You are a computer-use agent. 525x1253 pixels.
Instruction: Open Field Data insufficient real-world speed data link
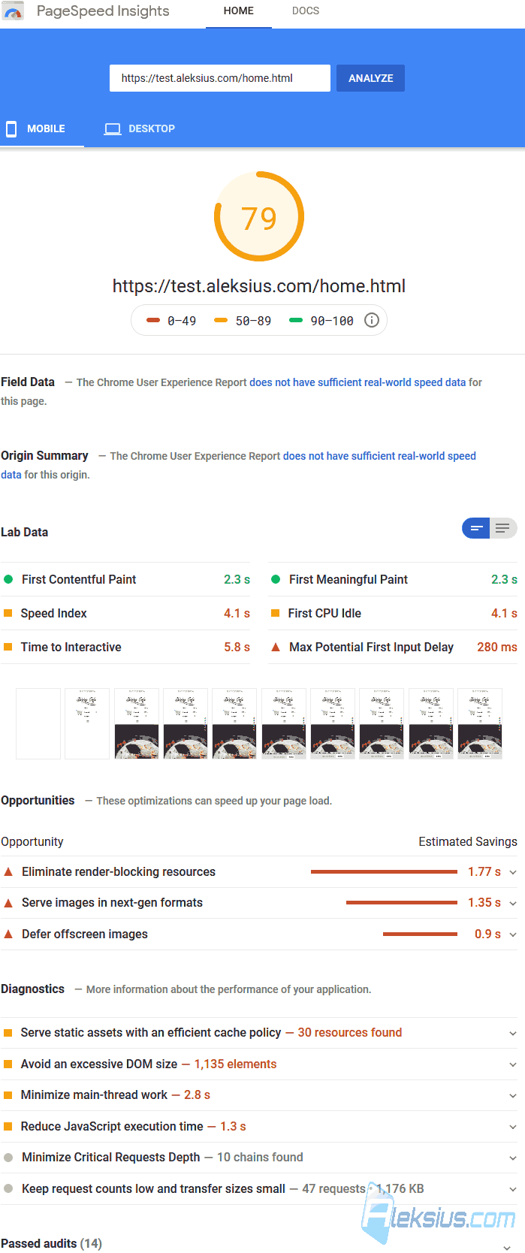tap(358, 382)
